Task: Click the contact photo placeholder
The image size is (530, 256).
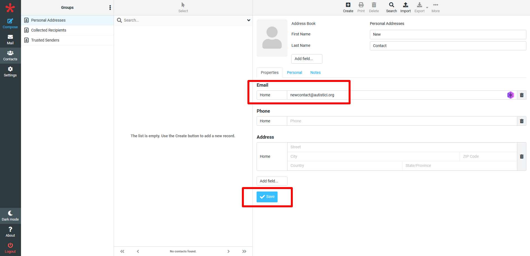Action: click(x=272, y=38)
